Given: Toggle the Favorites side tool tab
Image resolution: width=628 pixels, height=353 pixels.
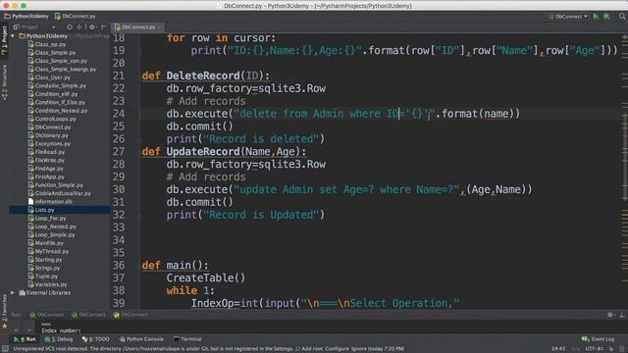Looking at the screenshot, I should pos(4,312).
